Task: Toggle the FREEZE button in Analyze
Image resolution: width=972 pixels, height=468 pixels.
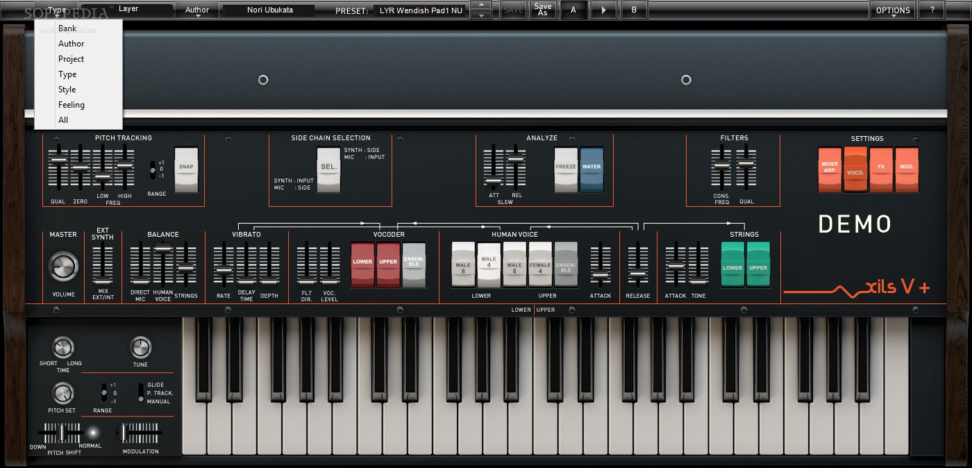Action: (x=566, y=169)
